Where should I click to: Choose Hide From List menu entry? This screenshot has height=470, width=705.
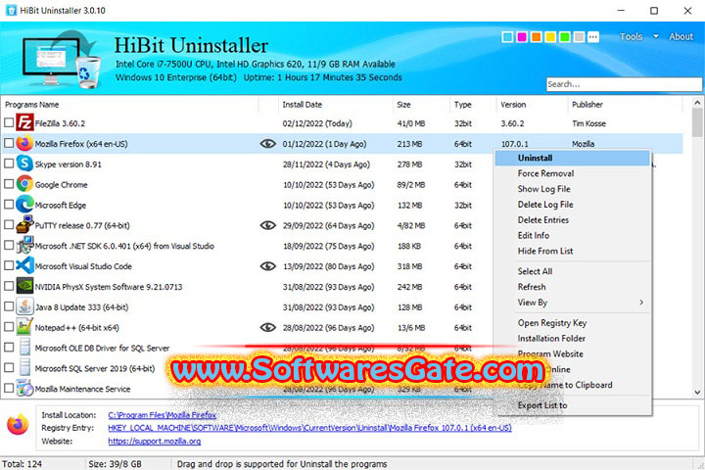tap(573, 251)
